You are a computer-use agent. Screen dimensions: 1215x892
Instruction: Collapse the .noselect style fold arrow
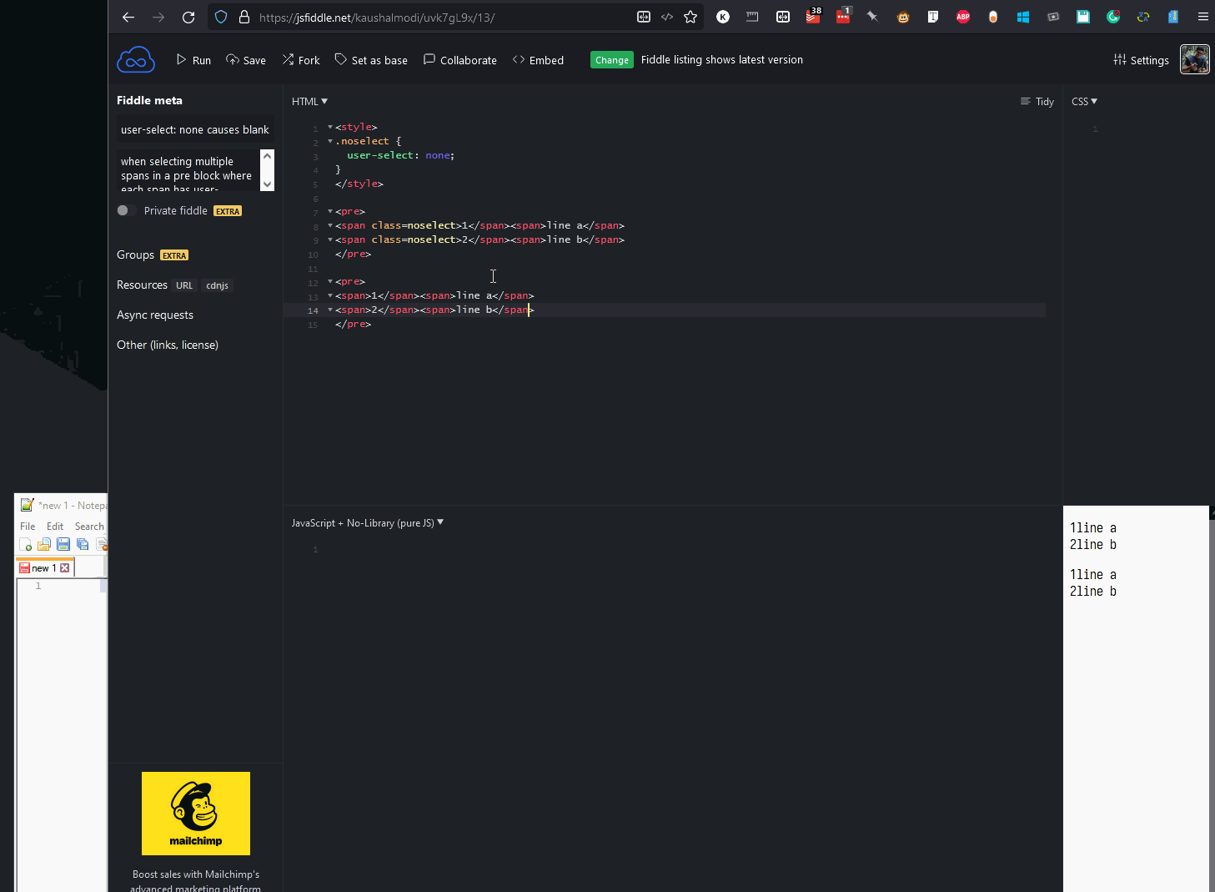[329, 141]
